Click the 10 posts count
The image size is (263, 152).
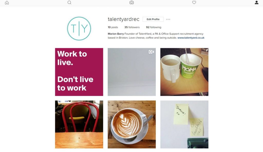[x=113, y=27]
